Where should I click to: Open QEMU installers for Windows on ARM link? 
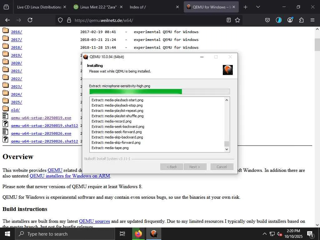coord(70,176)
